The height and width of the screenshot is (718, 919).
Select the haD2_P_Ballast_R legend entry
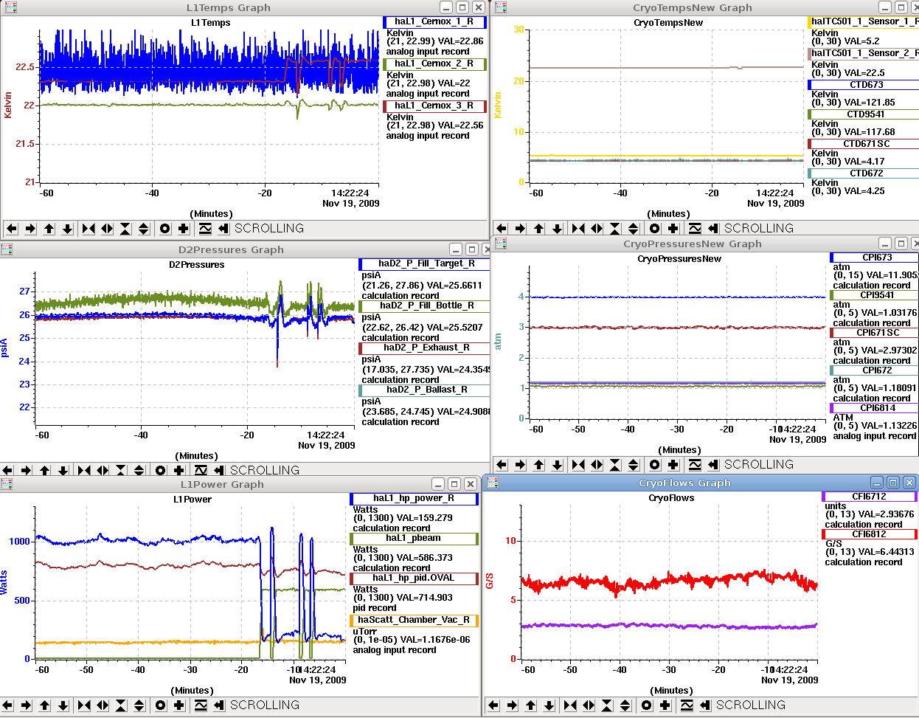coord(426,390)
